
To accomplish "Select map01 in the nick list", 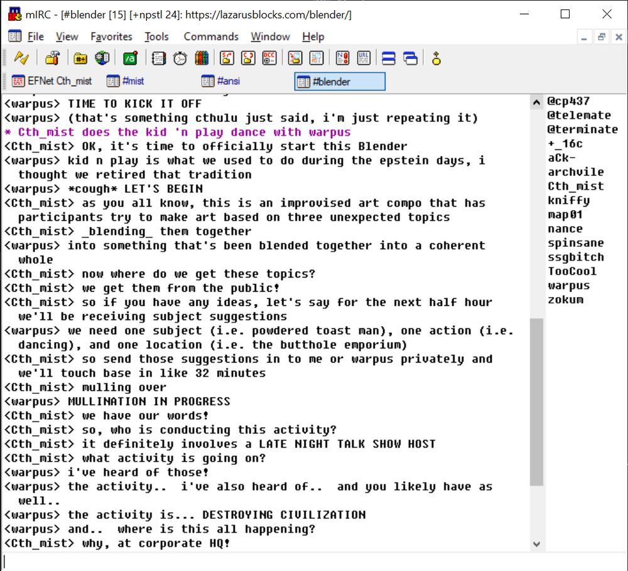I will coord(565,214).
